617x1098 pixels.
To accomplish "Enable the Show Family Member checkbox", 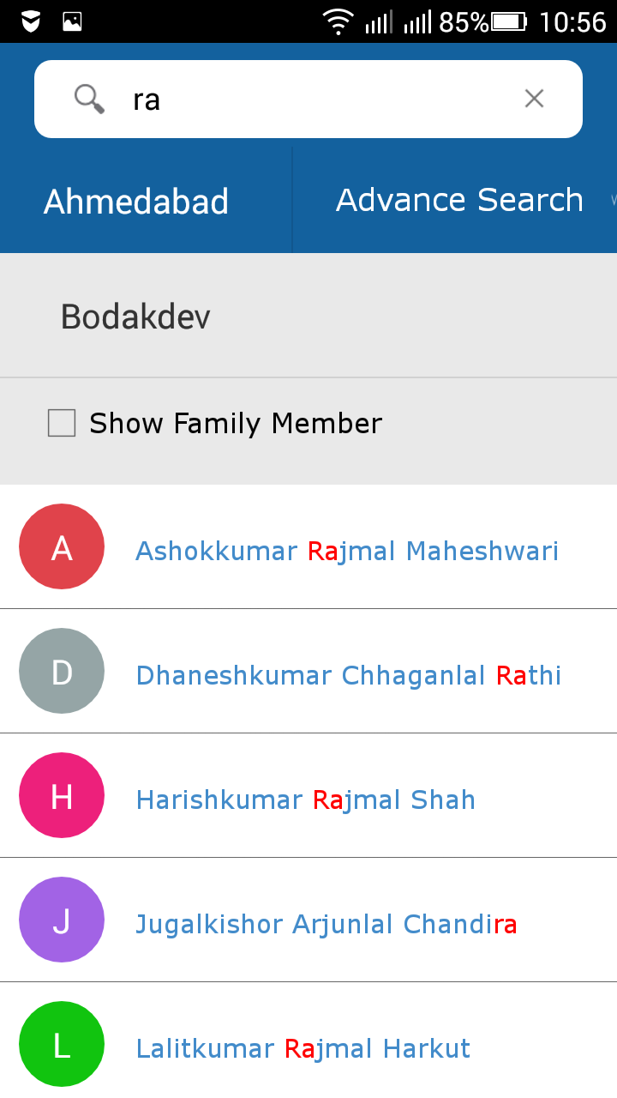I will pos(62,423).
